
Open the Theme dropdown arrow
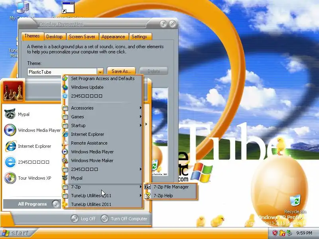pos(100,72)
